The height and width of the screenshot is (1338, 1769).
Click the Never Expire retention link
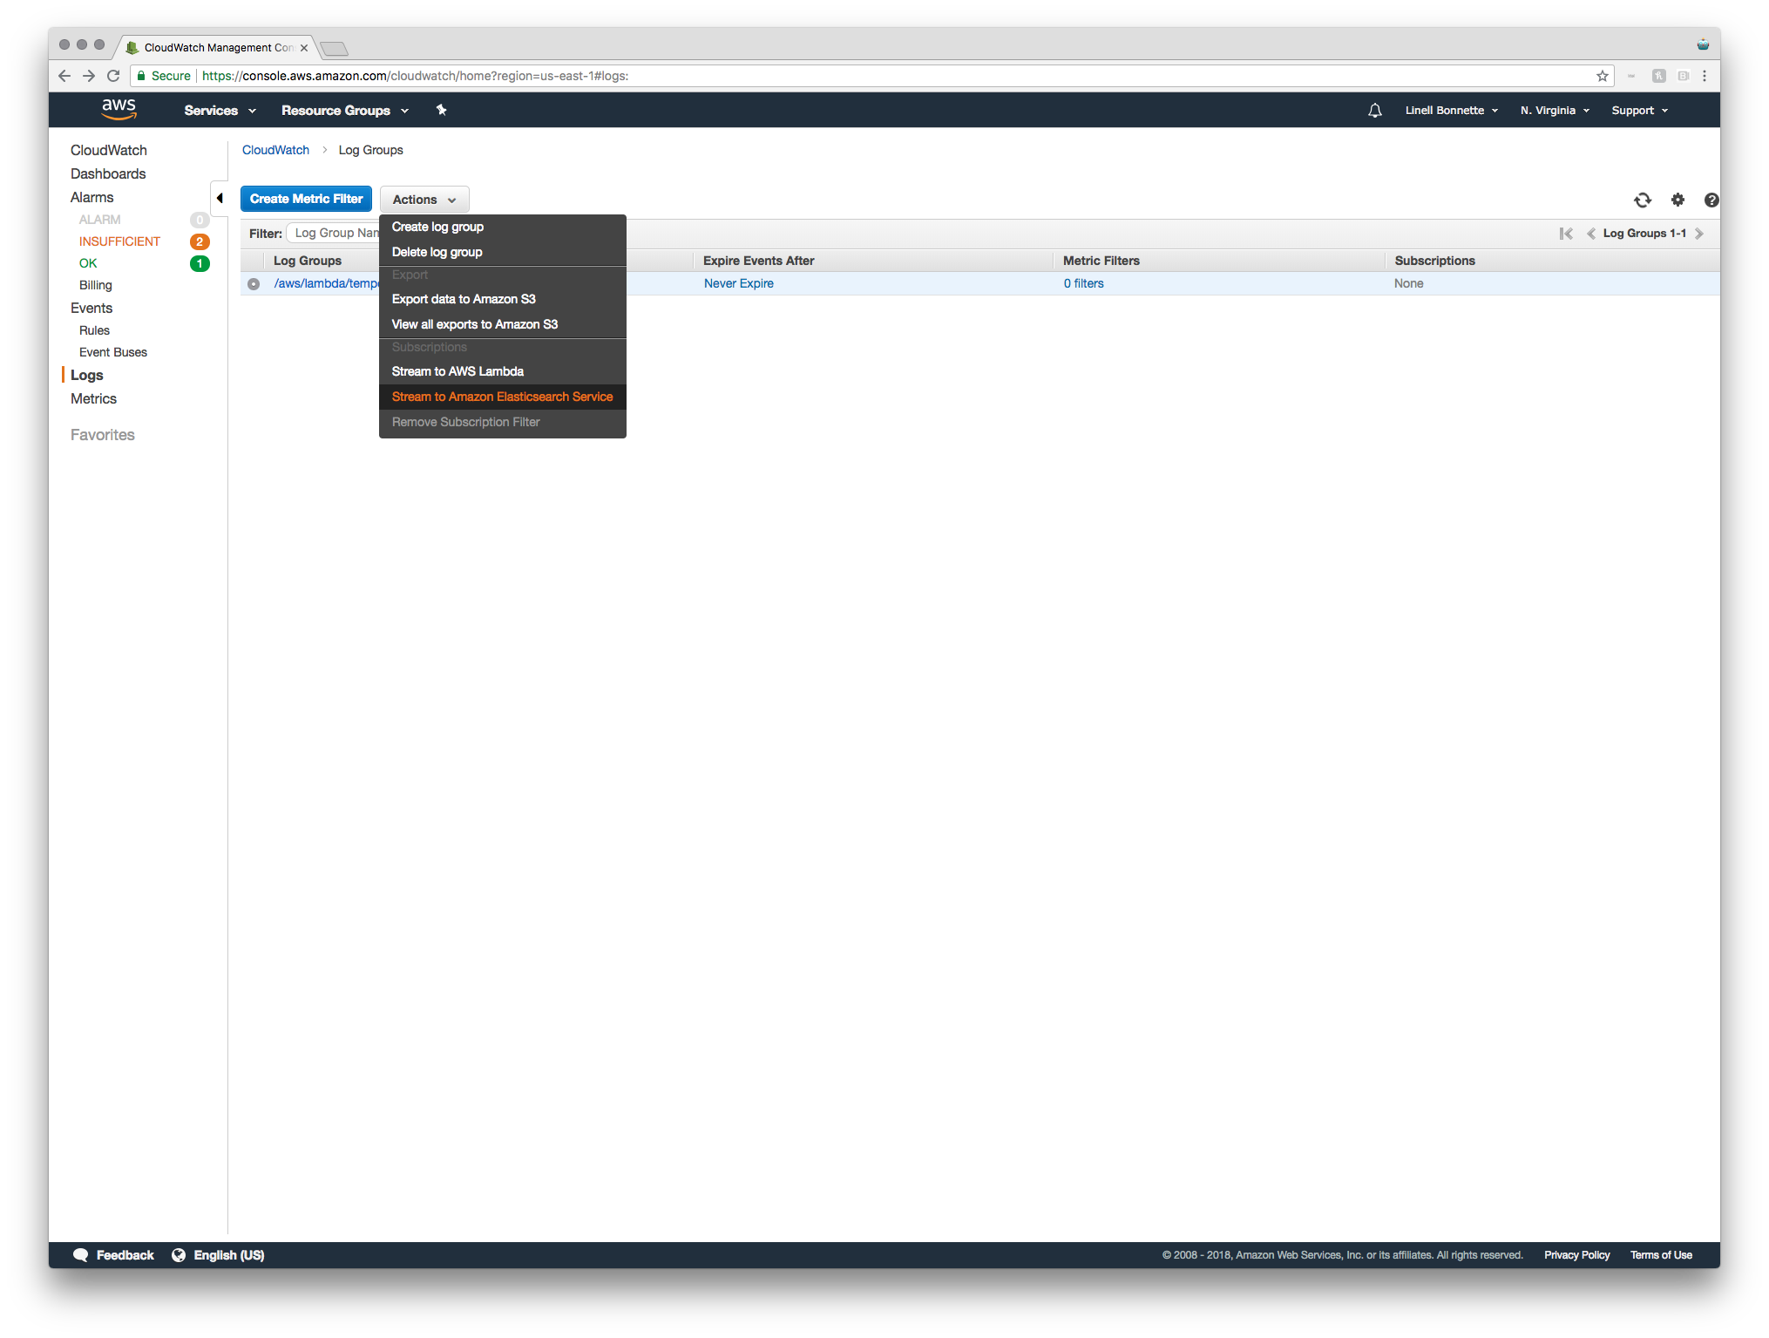pos(739,283)
